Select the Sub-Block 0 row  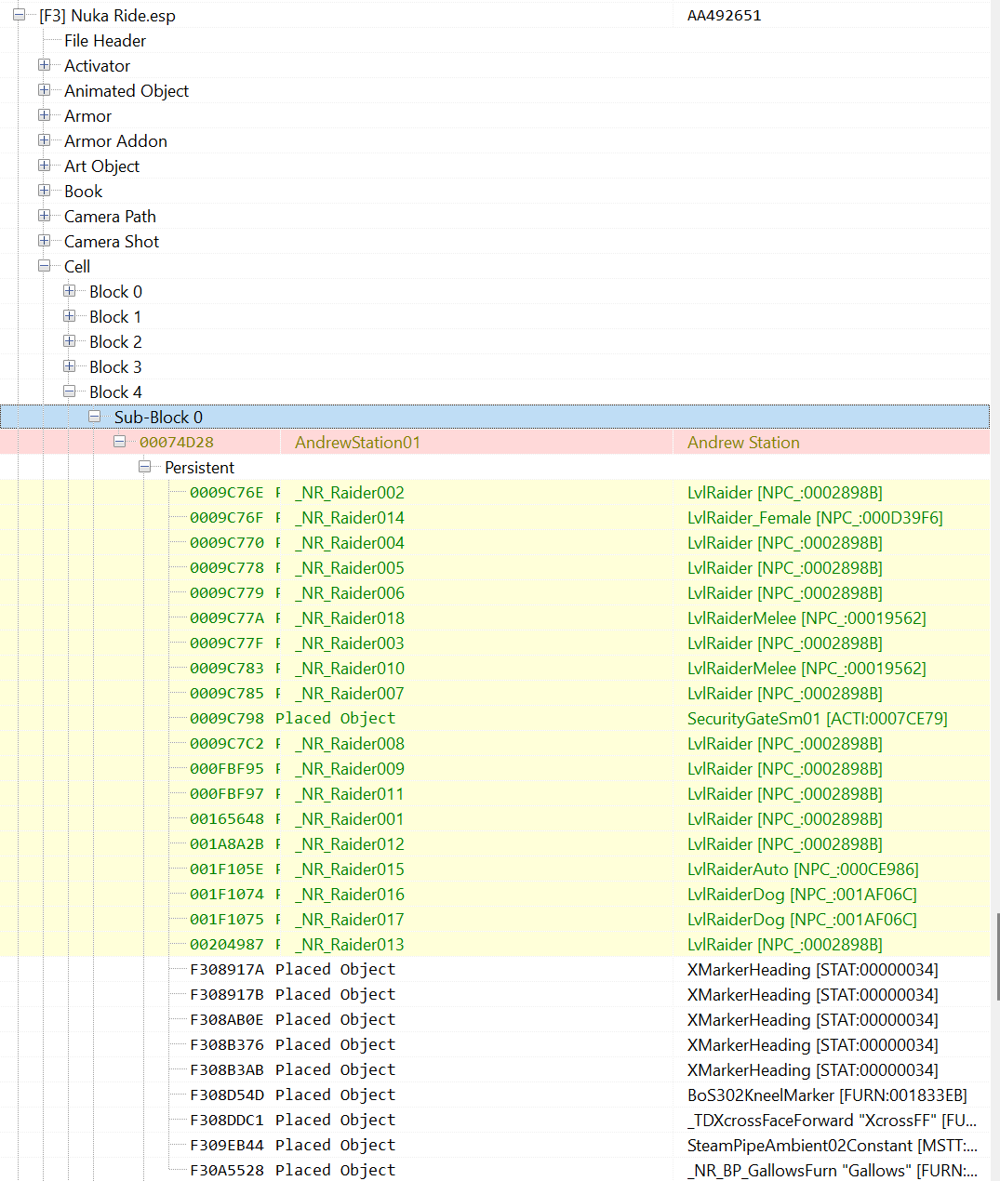pyautogui.click(x=495, y=417)
